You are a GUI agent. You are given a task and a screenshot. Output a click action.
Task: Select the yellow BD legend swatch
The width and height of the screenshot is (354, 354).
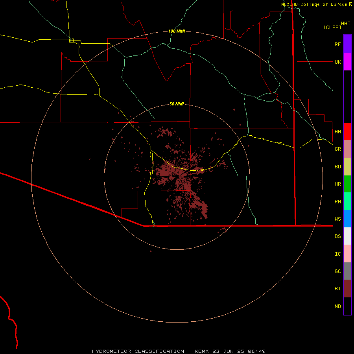coord(347,167)
